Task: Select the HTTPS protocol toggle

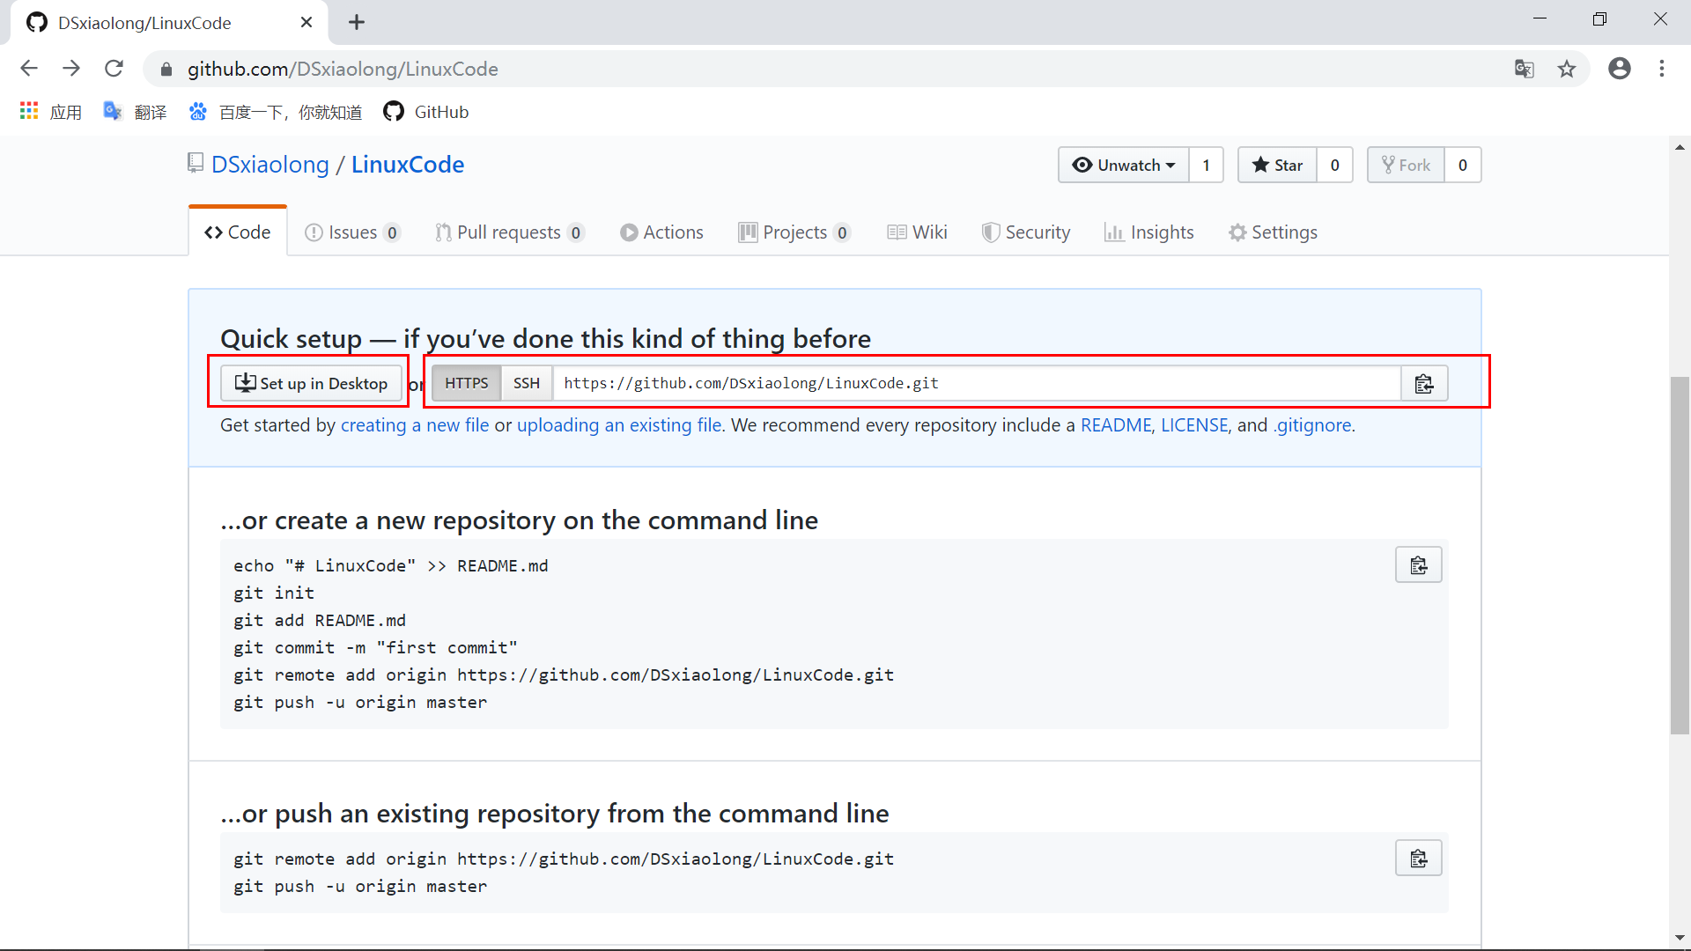Action: coord(466,384)
